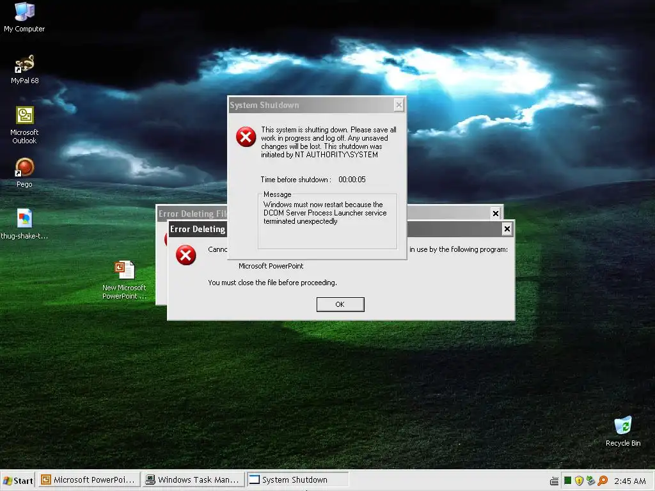This screenshot has height=491, width=655.
Task: Click the 'Message' group box label
Action: point(278,194)
